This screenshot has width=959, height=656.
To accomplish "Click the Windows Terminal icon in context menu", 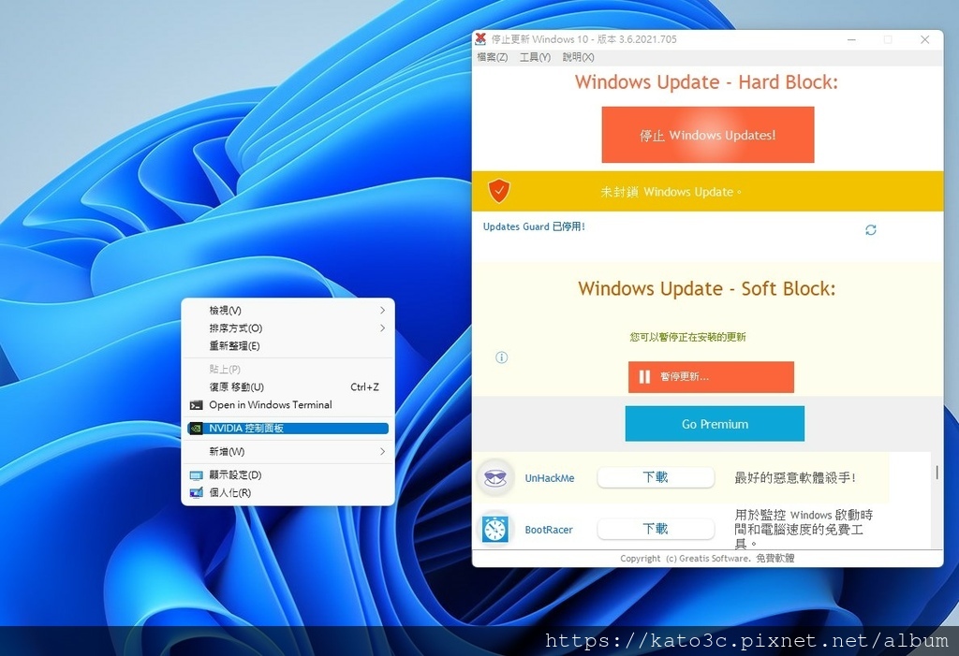I will click(196, 405).
